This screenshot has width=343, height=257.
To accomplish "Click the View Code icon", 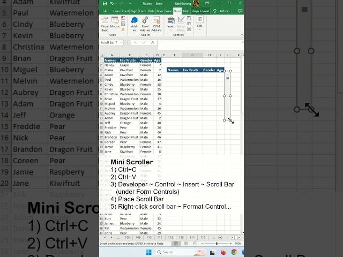I will [189, 24].
